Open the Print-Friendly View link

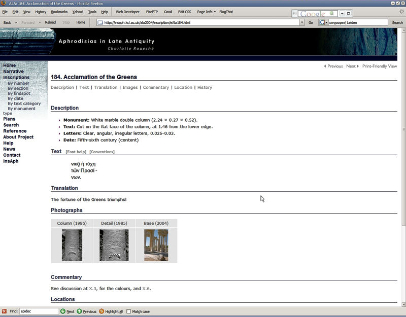point(379,66)
